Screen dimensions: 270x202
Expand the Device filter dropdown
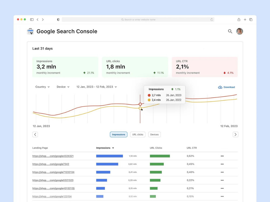[63, 87]
